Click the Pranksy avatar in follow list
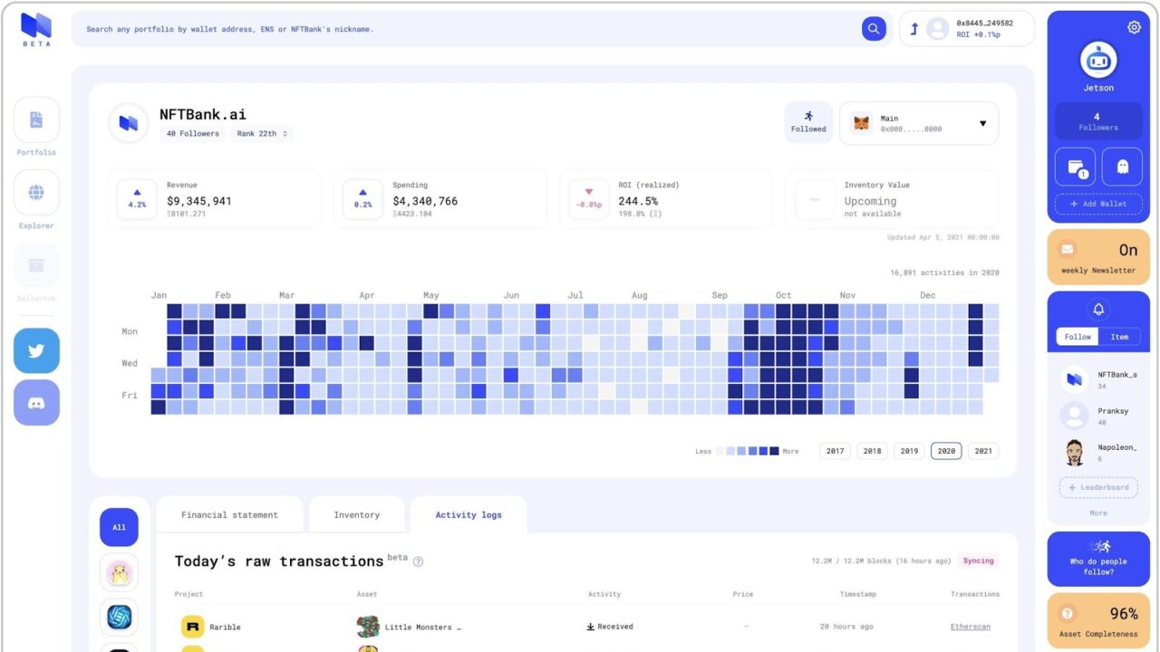1160x652 pixels. (1075, 416)
